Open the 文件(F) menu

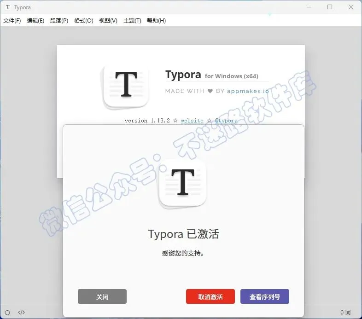(12, 21)
